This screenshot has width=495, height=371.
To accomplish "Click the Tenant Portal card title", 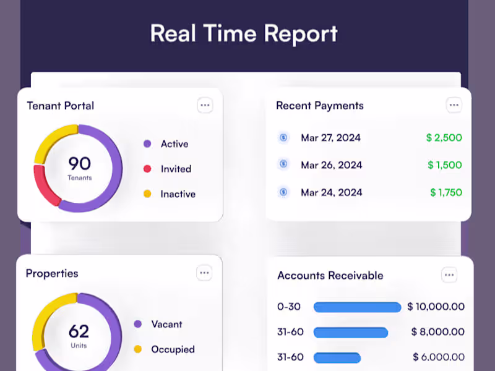I will [x=60, y=106].
